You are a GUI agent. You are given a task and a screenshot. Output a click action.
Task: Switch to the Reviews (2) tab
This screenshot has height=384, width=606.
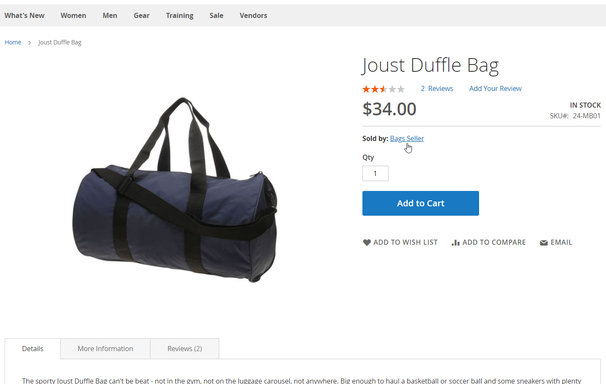coord(185,349)
